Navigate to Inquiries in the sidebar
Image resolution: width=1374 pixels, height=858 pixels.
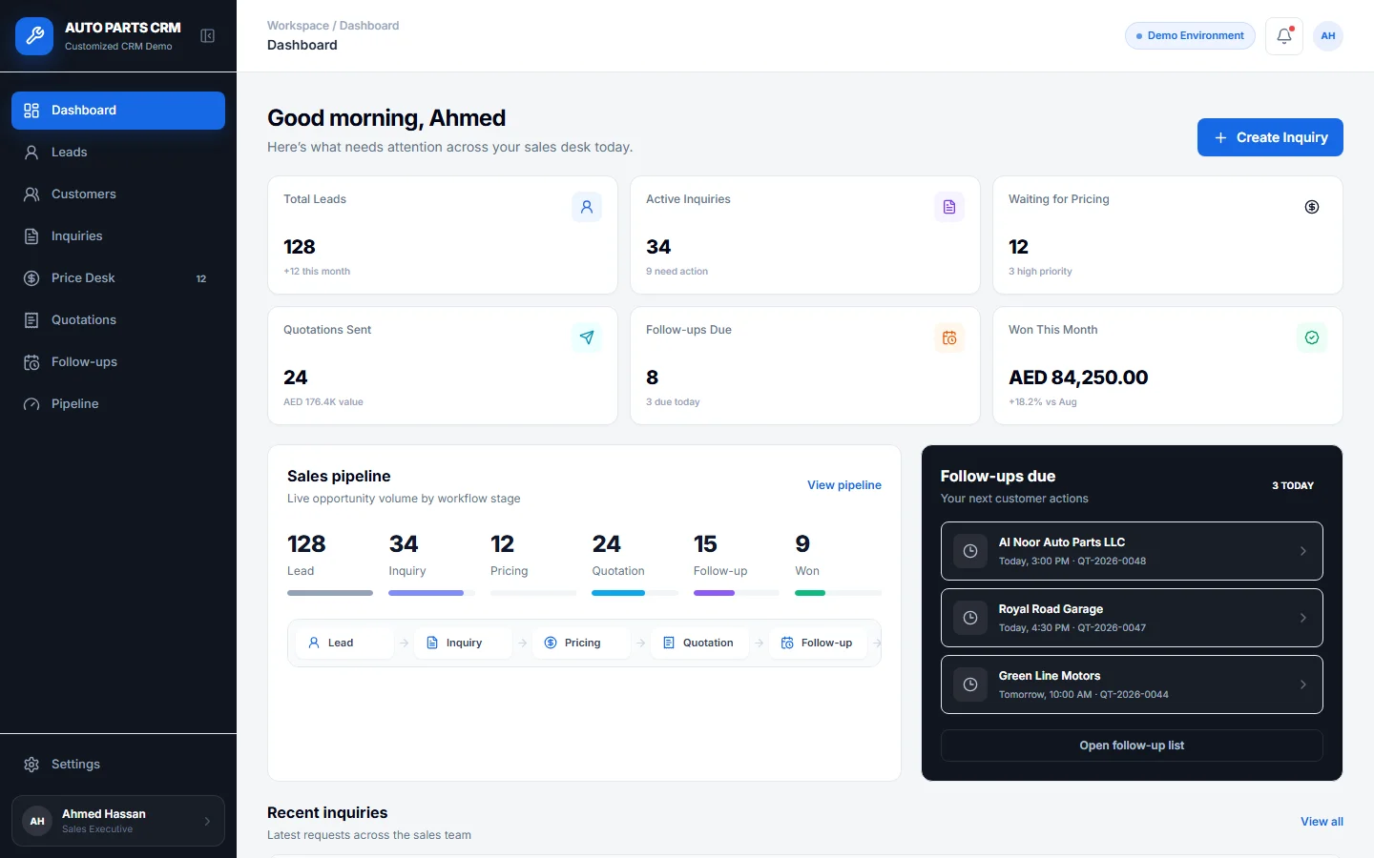118,236
